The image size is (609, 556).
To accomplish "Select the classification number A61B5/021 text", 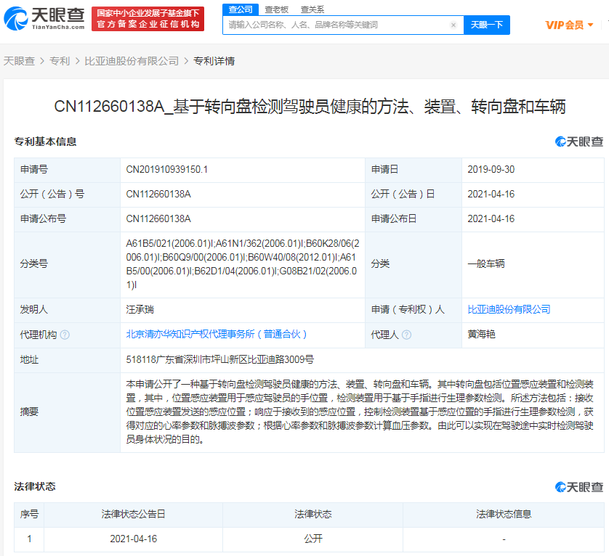I will (x=242, y=264).
